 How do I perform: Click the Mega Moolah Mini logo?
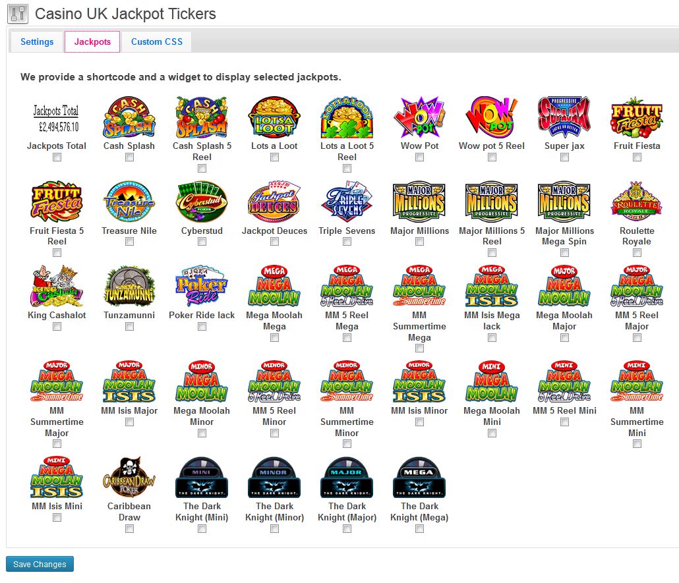pos(492,381)
